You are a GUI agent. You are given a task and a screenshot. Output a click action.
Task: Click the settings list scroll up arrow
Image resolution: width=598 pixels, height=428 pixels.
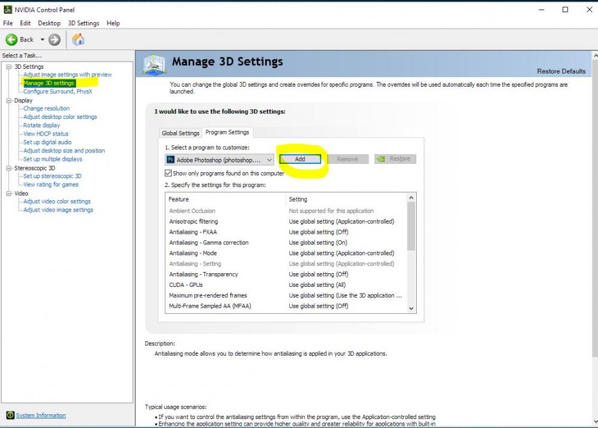click(x=411, y=198)
